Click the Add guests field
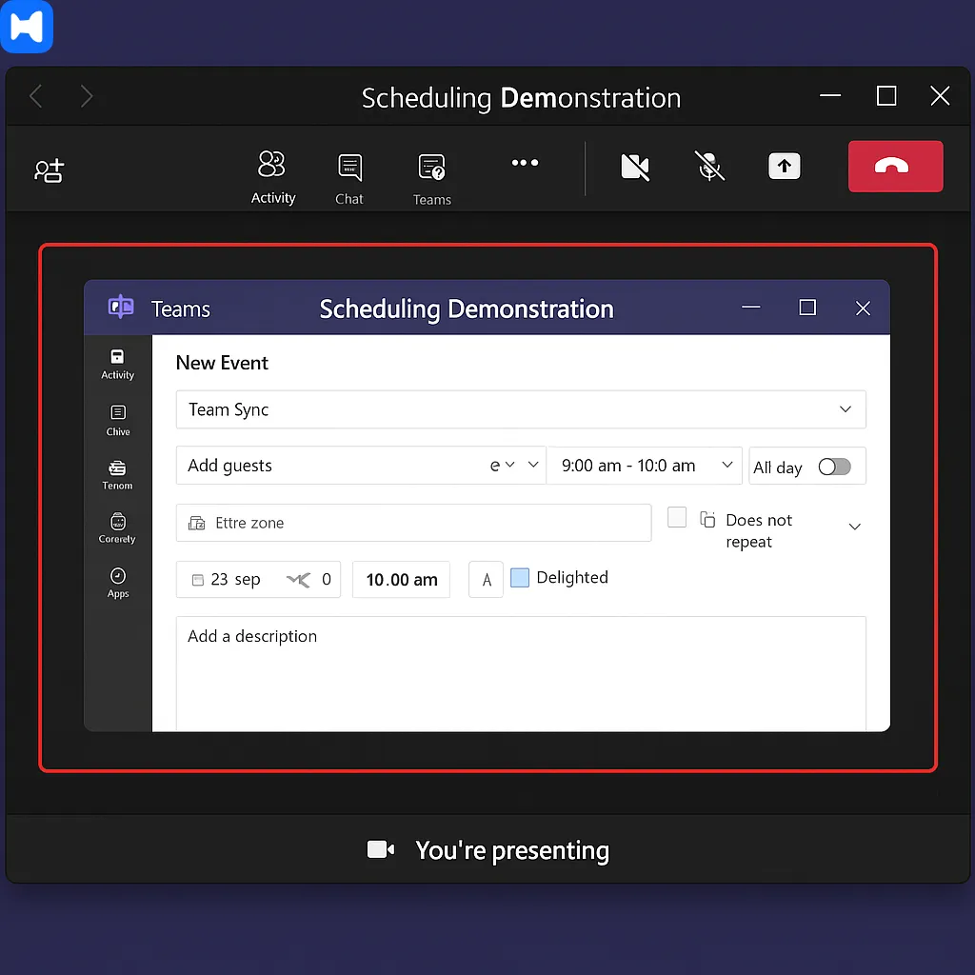Viewport: 975px width, 975px height. pyautogui.click(x=361, y=465)
